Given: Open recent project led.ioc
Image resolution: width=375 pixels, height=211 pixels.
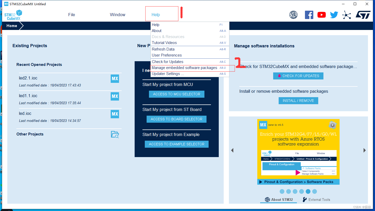Looking at the screenshot, I should [25, 114].
